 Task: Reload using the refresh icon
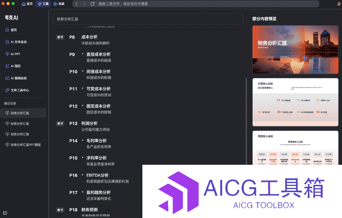tap(92, 4)
